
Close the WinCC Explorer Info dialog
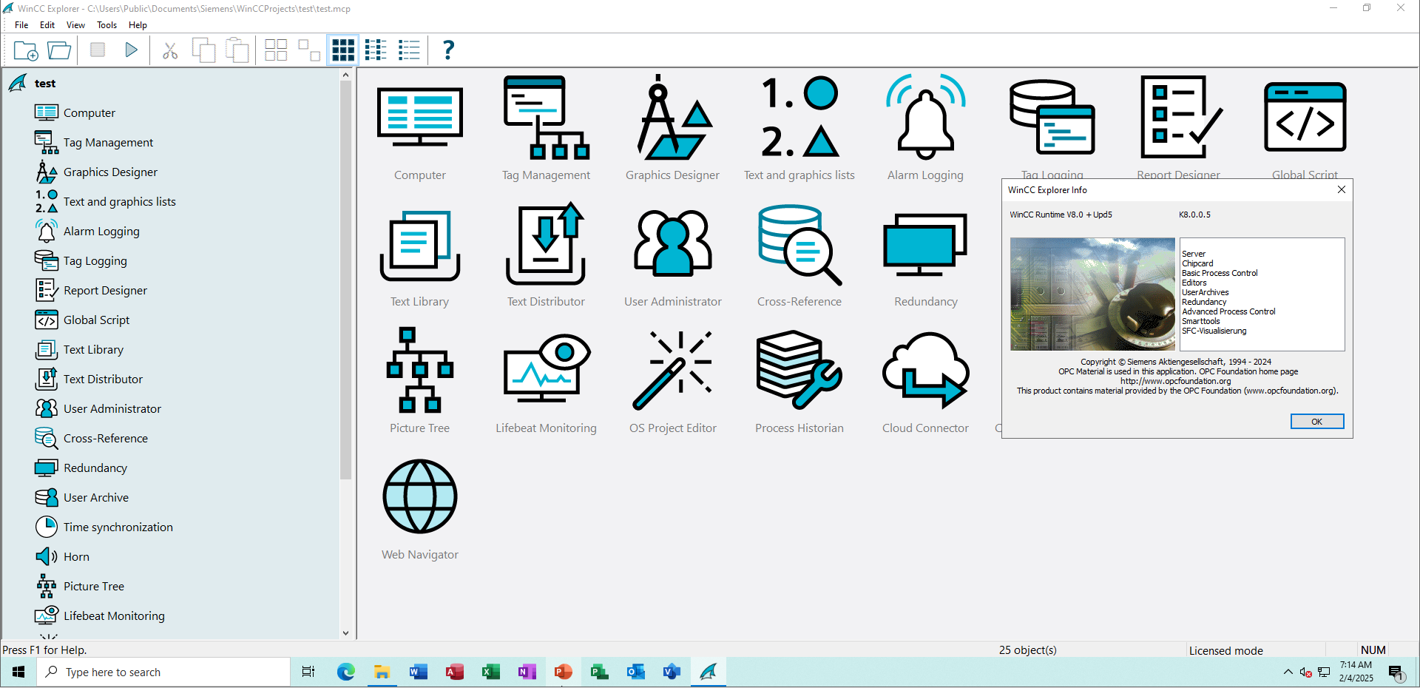[x=1342, y=189]
